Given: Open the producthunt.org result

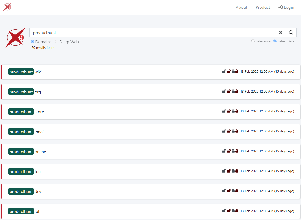Looking at the screenshot, I should 25,92.
